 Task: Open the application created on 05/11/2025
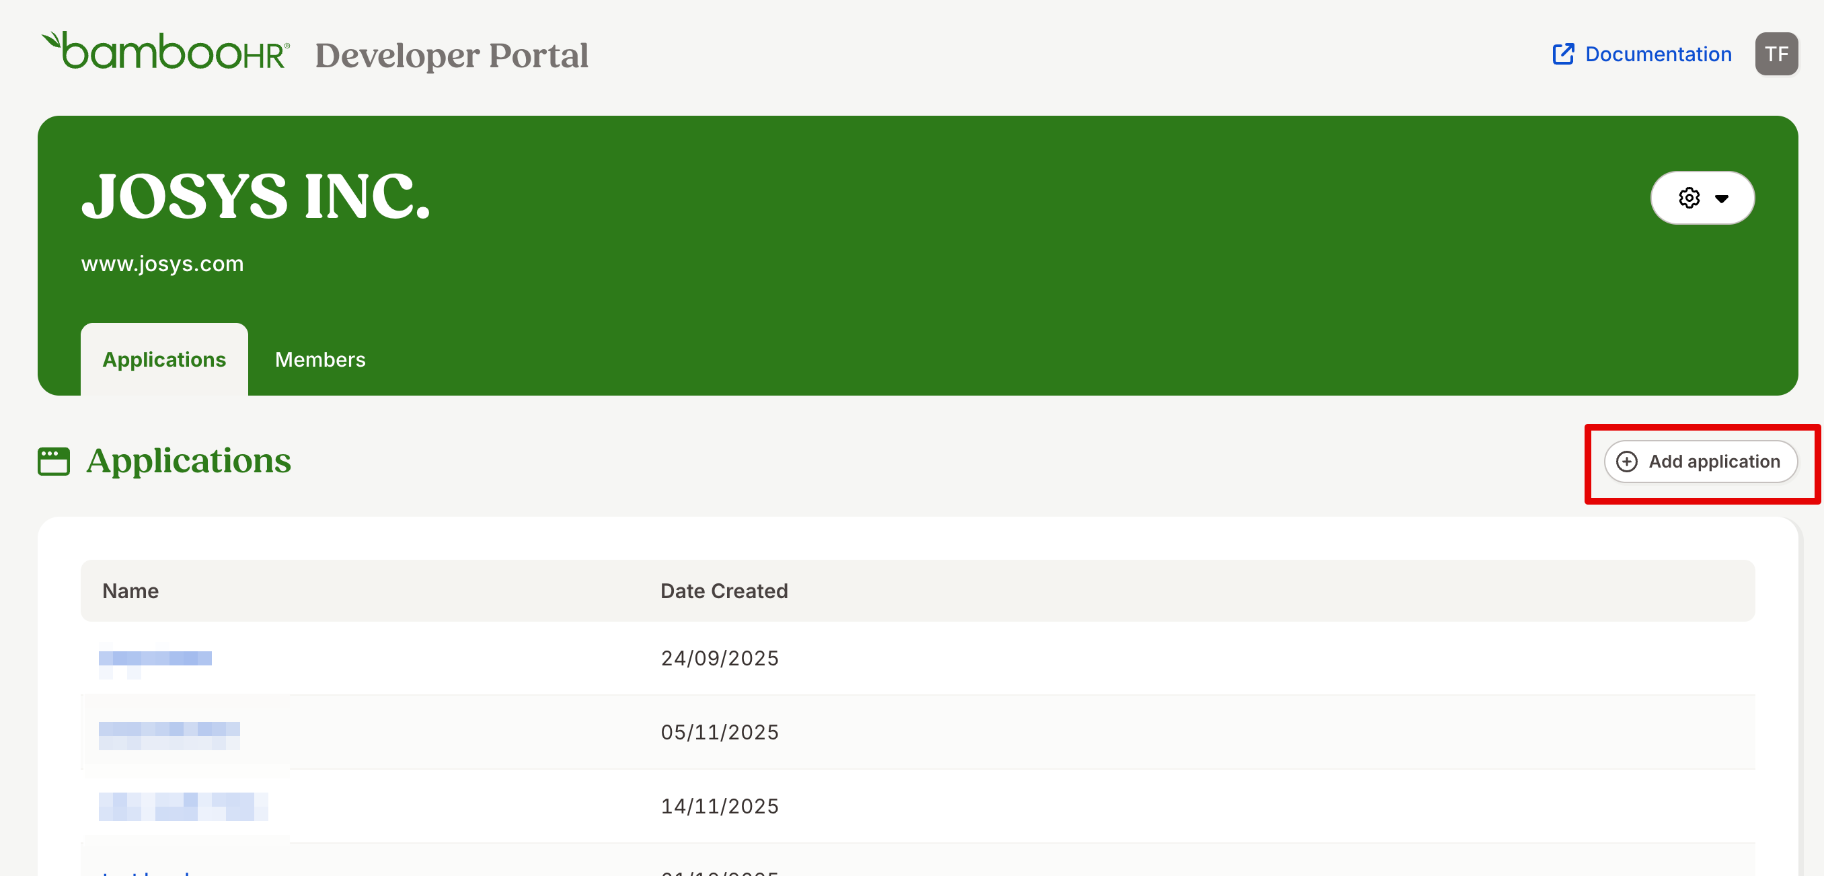click(169, 733)
